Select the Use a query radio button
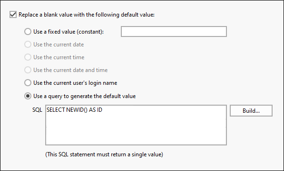The image size is (284, 171). (x=28, y=96)
